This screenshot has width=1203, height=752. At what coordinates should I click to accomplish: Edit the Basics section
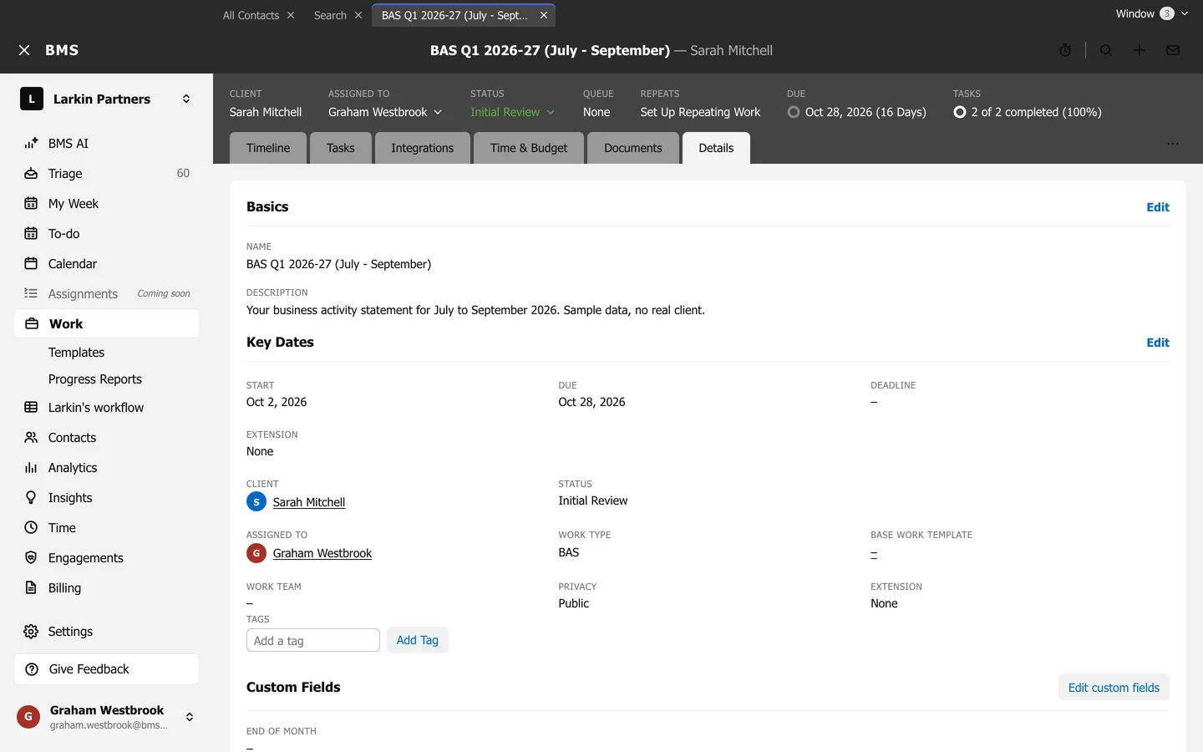(x=1158, y=207)
